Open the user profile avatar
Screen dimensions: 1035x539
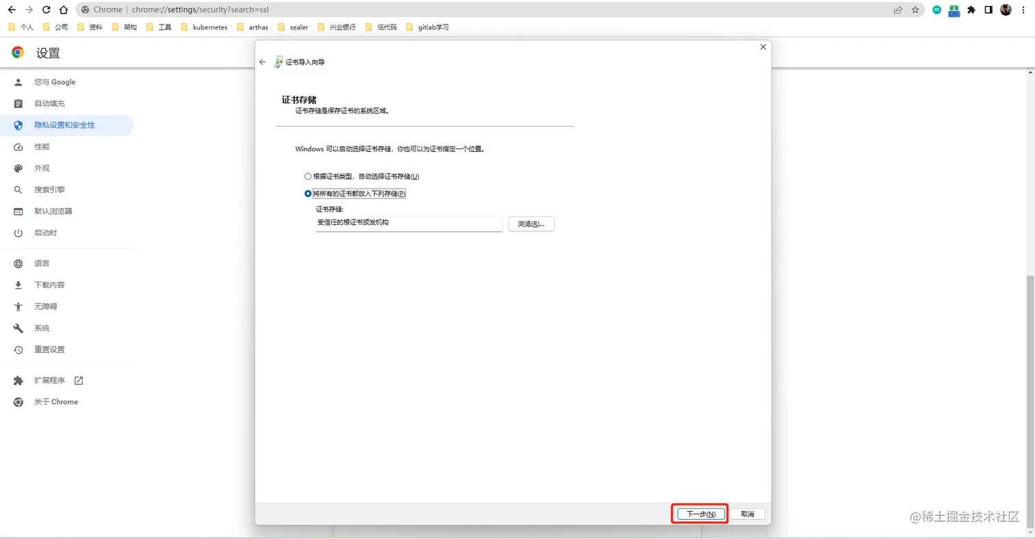tap(1006, 10)
